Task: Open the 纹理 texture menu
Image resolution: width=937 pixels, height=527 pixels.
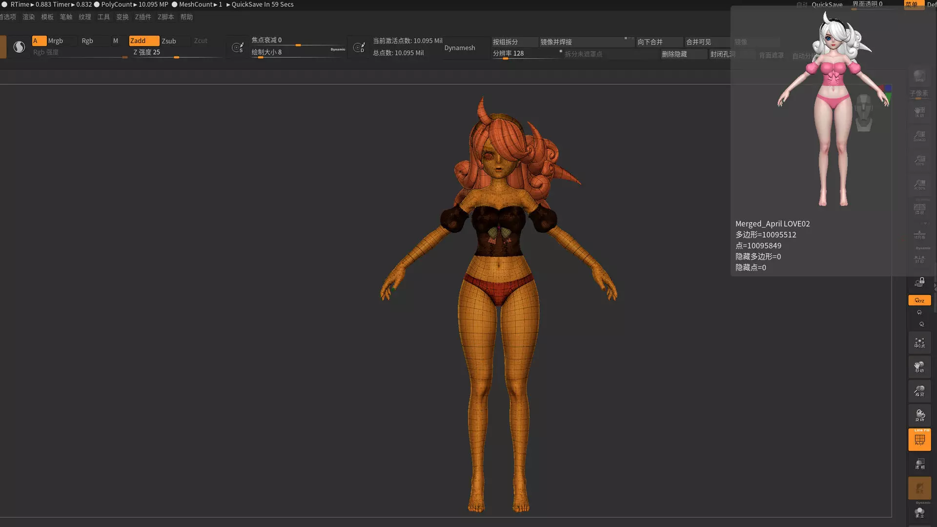Action: tap(85, 17)
